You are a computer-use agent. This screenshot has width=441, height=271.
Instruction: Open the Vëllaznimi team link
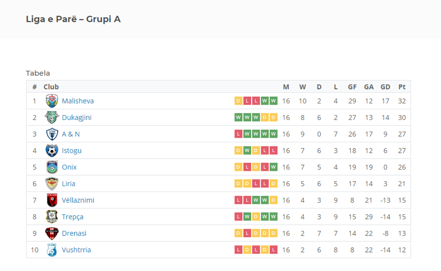[x=78, y=200]
